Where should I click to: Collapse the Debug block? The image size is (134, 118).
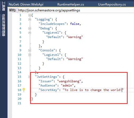[x=30, y=28]
